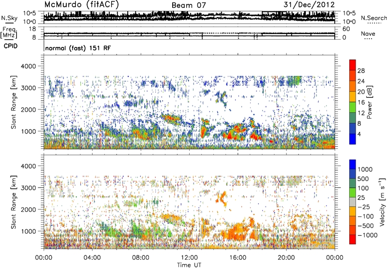Select the 'N.Search' legend label

(373, 18)
